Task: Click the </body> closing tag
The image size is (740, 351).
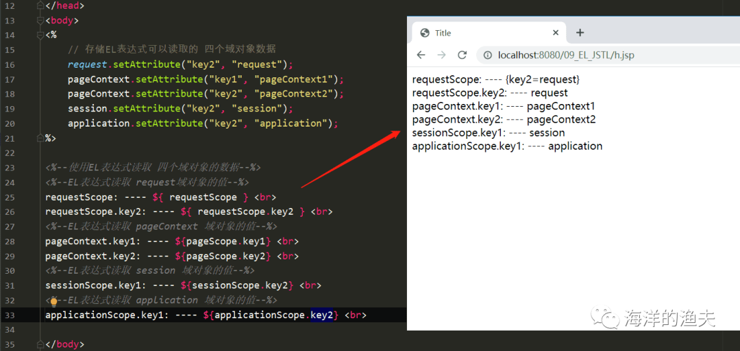Action: pyautogui.click(x=65, y=343)
